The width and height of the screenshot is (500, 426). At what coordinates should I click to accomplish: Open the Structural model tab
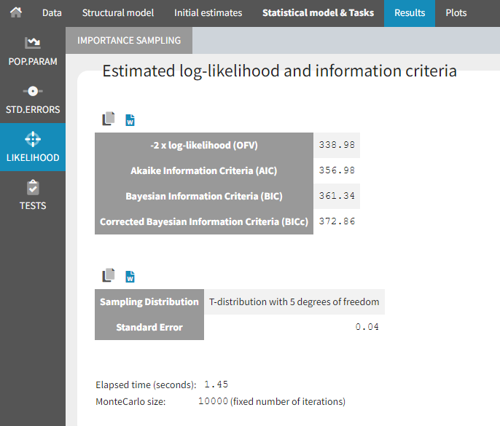pyautogui.click(x=117, y=13)
